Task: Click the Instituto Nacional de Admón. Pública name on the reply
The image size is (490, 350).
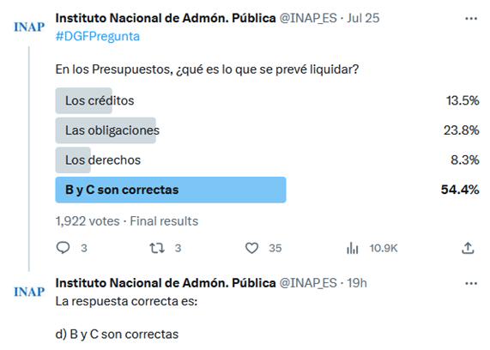Action: [166, 283]
